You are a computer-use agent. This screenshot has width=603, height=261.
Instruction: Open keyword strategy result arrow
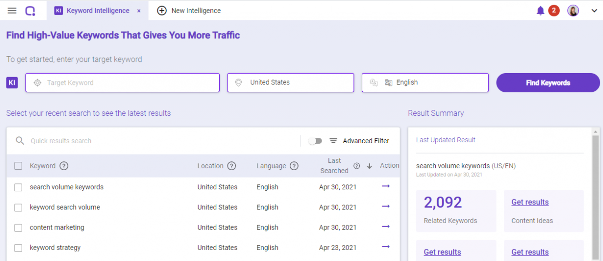(x=386, y=247)
